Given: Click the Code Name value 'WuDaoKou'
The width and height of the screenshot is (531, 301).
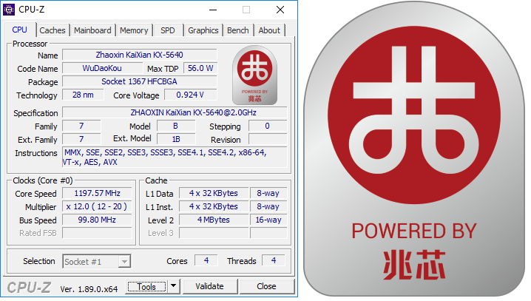Looking at the screenshot, I should 102,68.
